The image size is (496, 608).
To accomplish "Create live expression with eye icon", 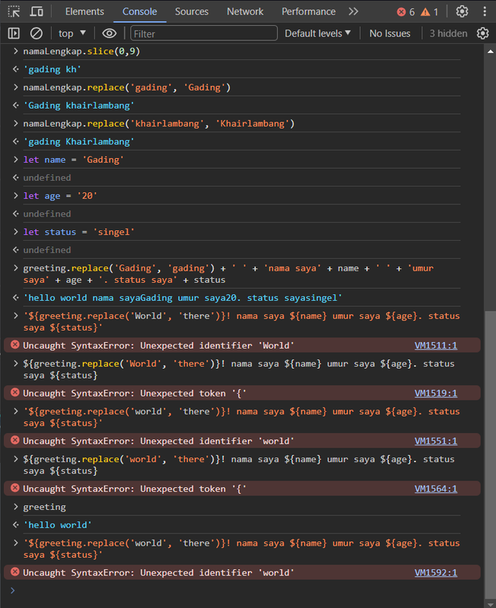I will coord(109,33).
